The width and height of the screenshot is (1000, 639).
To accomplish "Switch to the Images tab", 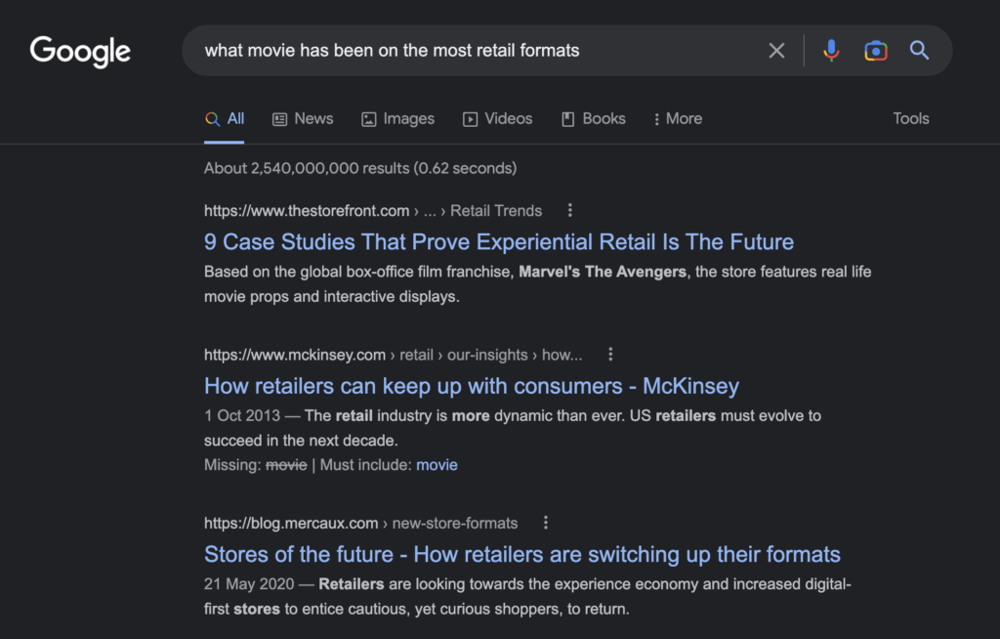I will pyautogui.click(x=398, y=119).
